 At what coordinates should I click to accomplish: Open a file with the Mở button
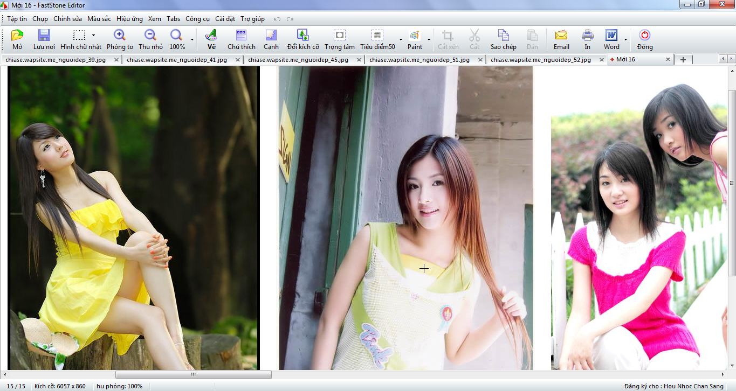coord(17,40)
